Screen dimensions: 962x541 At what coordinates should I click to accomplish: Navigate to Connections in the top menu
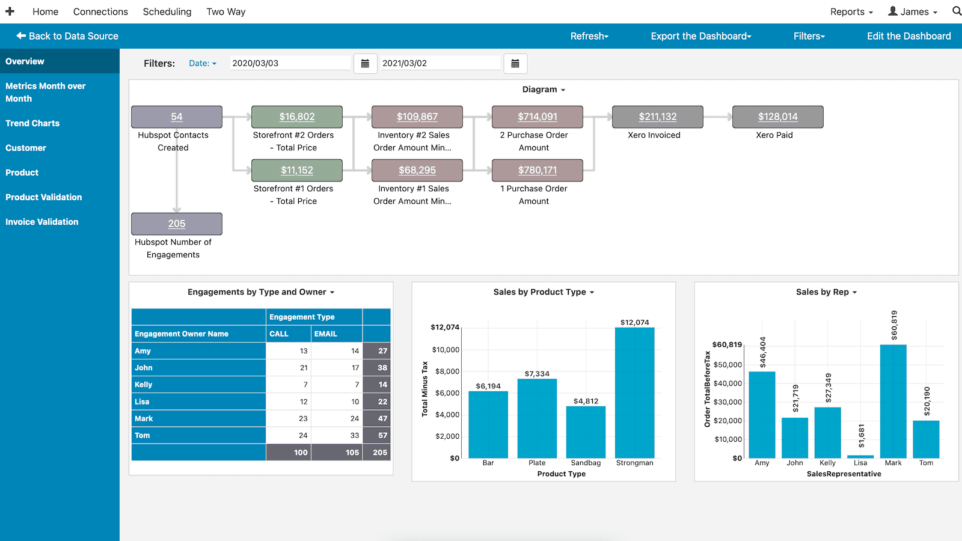pos(100,11)
